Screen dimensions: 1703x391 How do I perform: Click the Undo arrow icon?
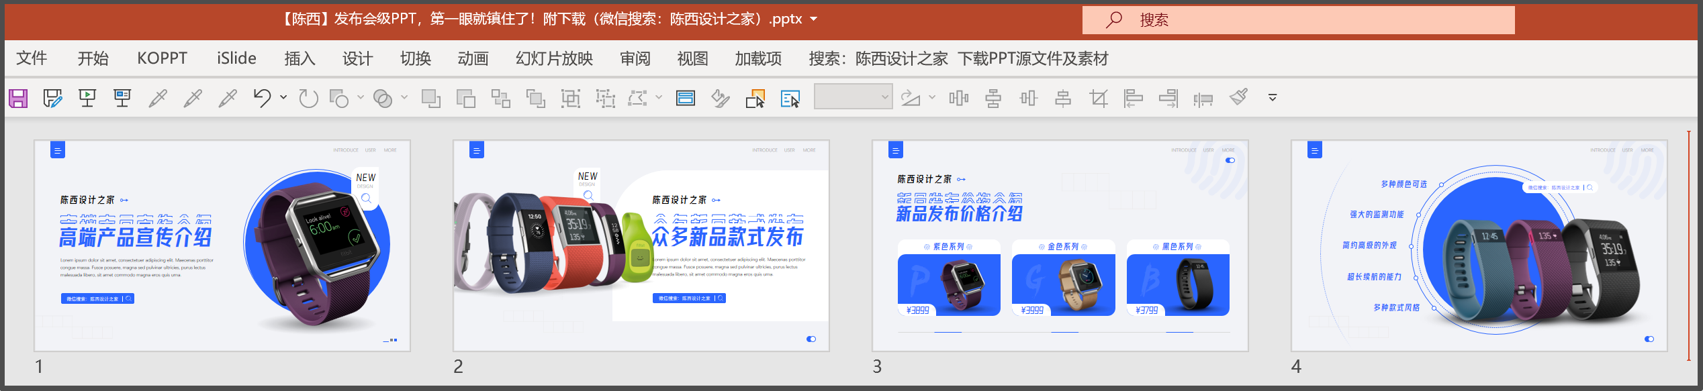click(x=262, y=99)
